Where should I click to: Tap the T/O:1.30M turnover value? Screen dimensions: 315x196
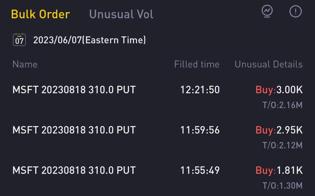point(283,186)
